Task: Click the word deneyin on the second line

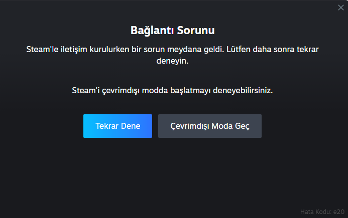Action: [173, 61]
